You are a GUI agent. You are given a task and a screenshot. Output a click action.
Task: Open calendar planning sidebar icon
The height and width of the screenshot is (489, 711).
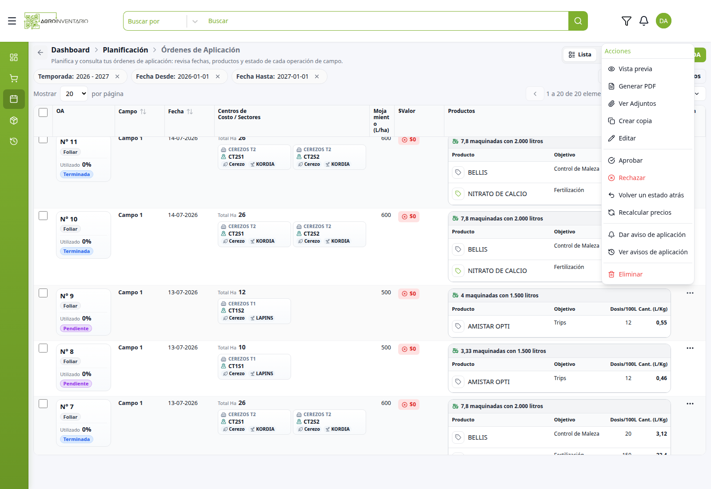coord(14,99)
